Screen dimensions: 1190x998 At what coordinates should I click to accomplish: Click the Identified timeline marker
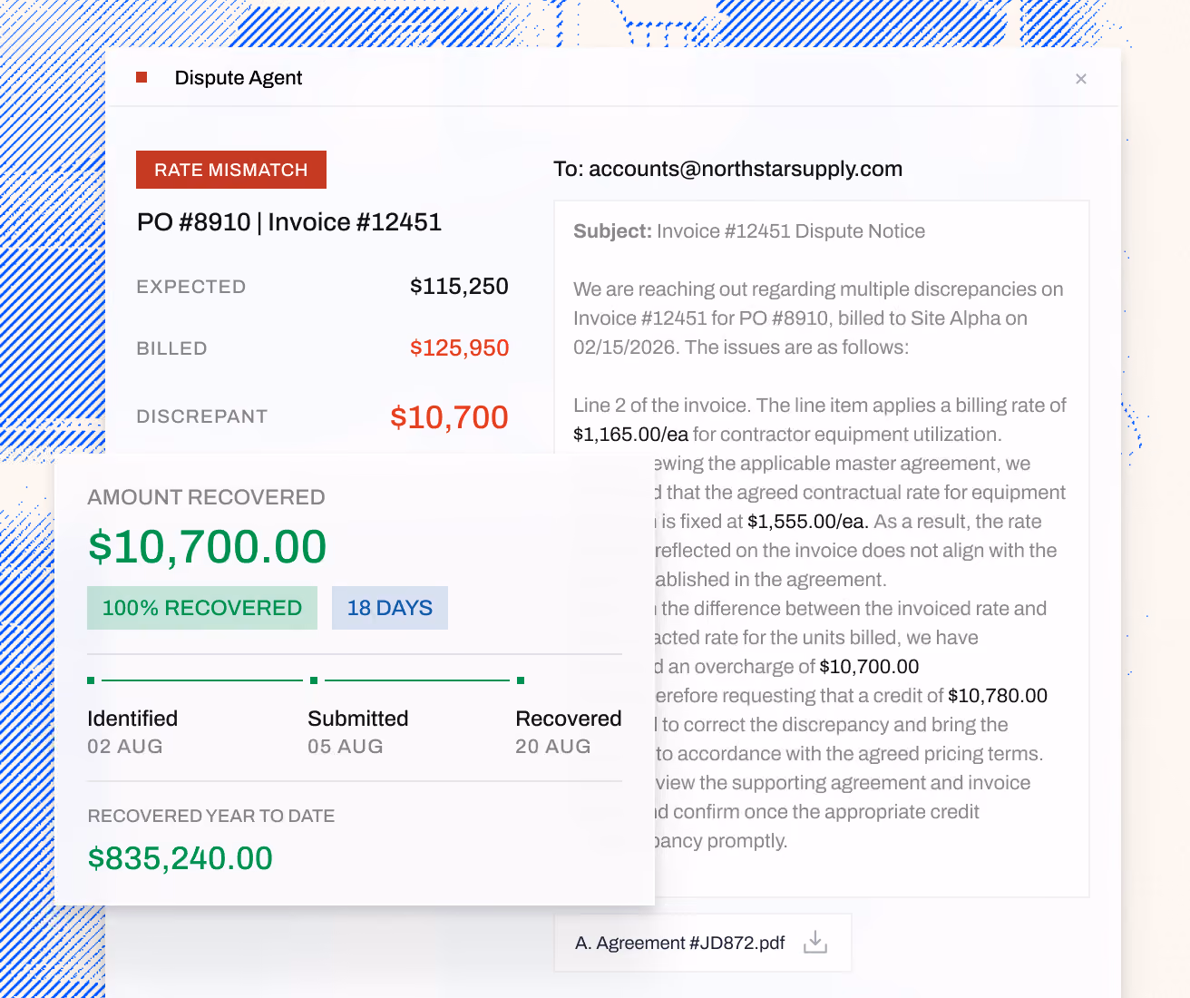(x=91, y=680)
